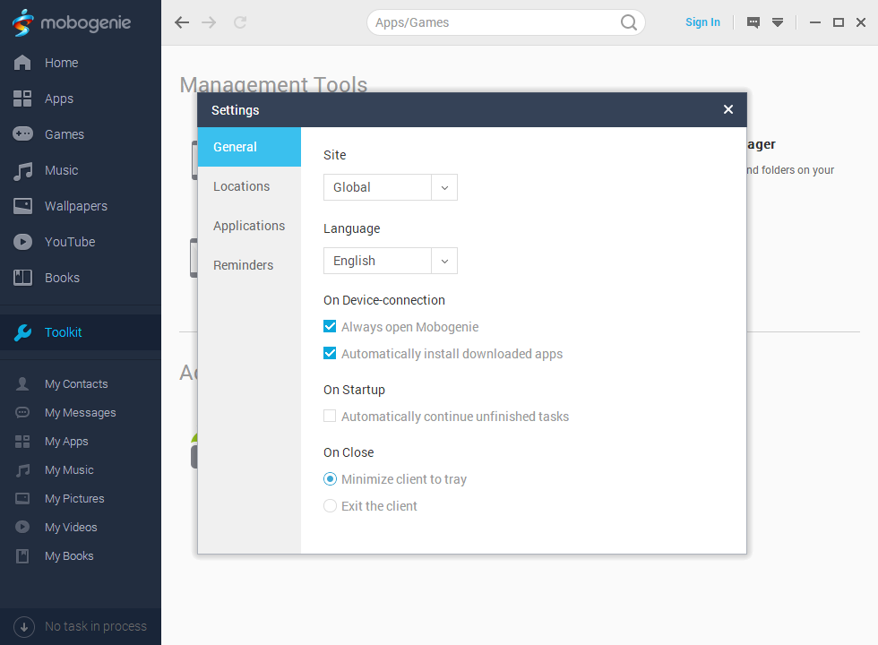Uncheck Always open Mobogenie
The image size is (878, 645).
pyautogui.click(x=330, y=327)
